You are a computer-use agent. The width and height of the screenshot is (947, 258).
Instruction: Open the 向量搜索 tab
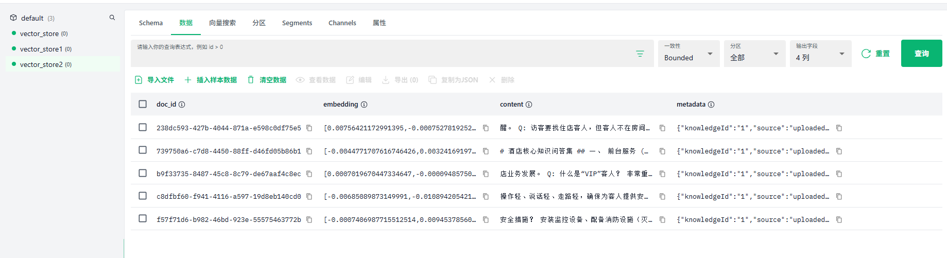point(222,23)
